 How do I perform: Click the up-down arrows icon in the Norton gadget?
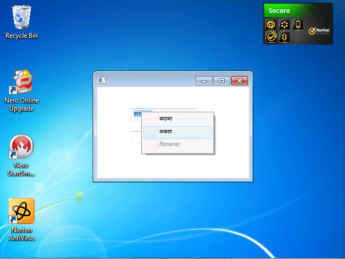pos(284,37)
